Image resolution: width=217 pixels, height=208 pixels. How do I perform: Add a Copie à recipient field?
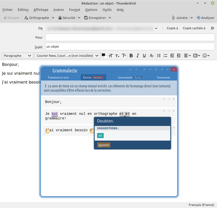(172, 28)
